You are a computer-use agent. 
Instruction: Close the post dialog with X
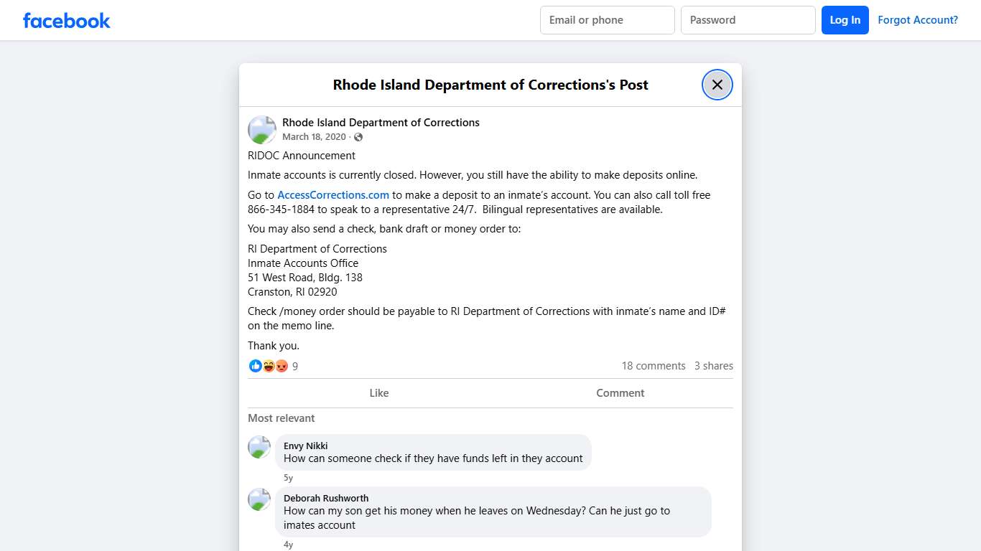[717, 85]
